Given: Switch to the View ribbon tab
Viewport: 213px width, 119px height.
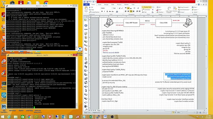Looking at the screenshot, I should click(133, 4).
